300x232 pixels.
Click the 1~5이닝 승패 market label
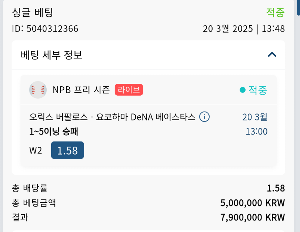click(54, 132)
